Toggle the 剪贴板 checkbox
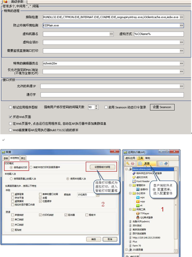 tap(12, 230)
